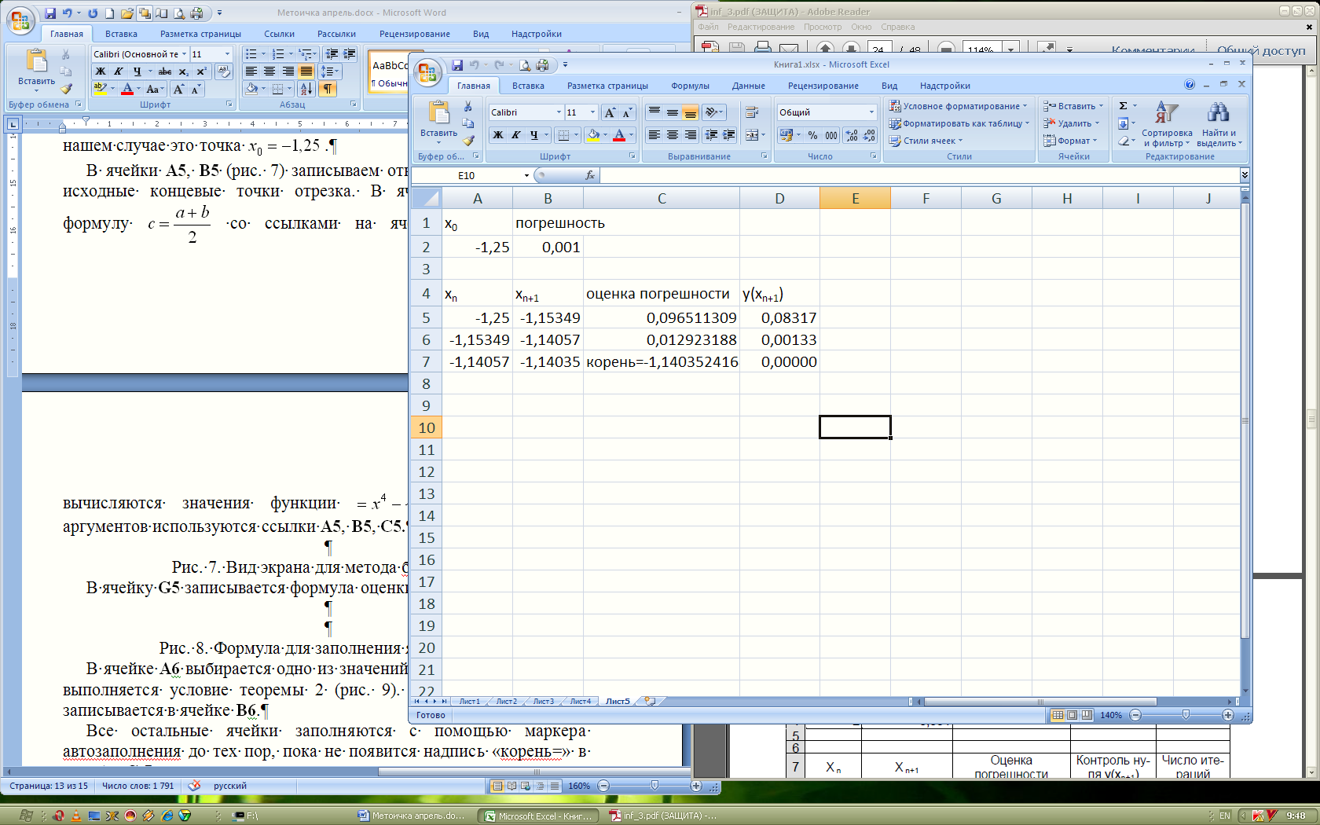Apply subscript in the Word ribbon

[183, 71]
